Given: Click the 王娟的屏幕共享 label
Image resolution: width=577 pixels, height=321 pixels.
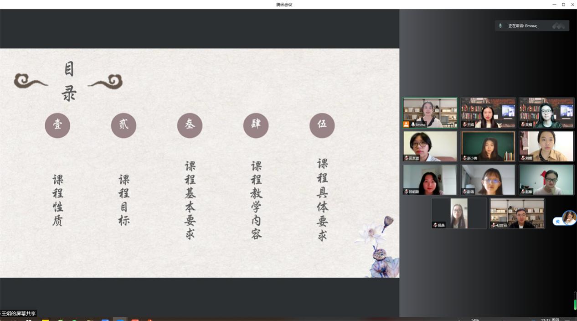Looking at the screenshot, I should (18, 314).
